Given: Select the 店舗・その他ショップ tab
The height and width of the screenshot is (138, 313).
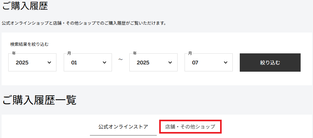Looking at the screenshot, I should point(190,127).
